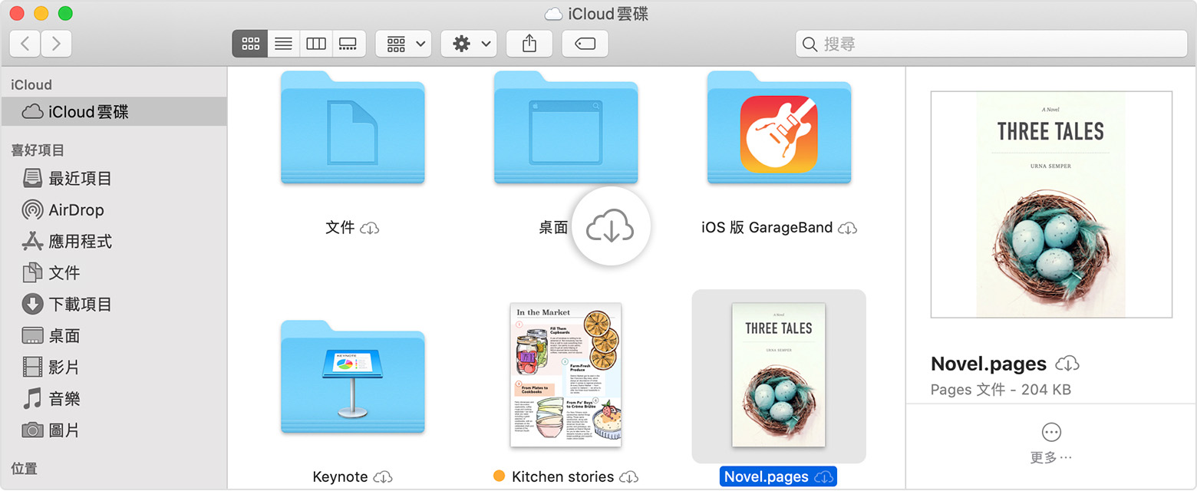The height and width of the screenshot is (491, 1197).
Task: Switch to list view
Action: tap(282, 43)
